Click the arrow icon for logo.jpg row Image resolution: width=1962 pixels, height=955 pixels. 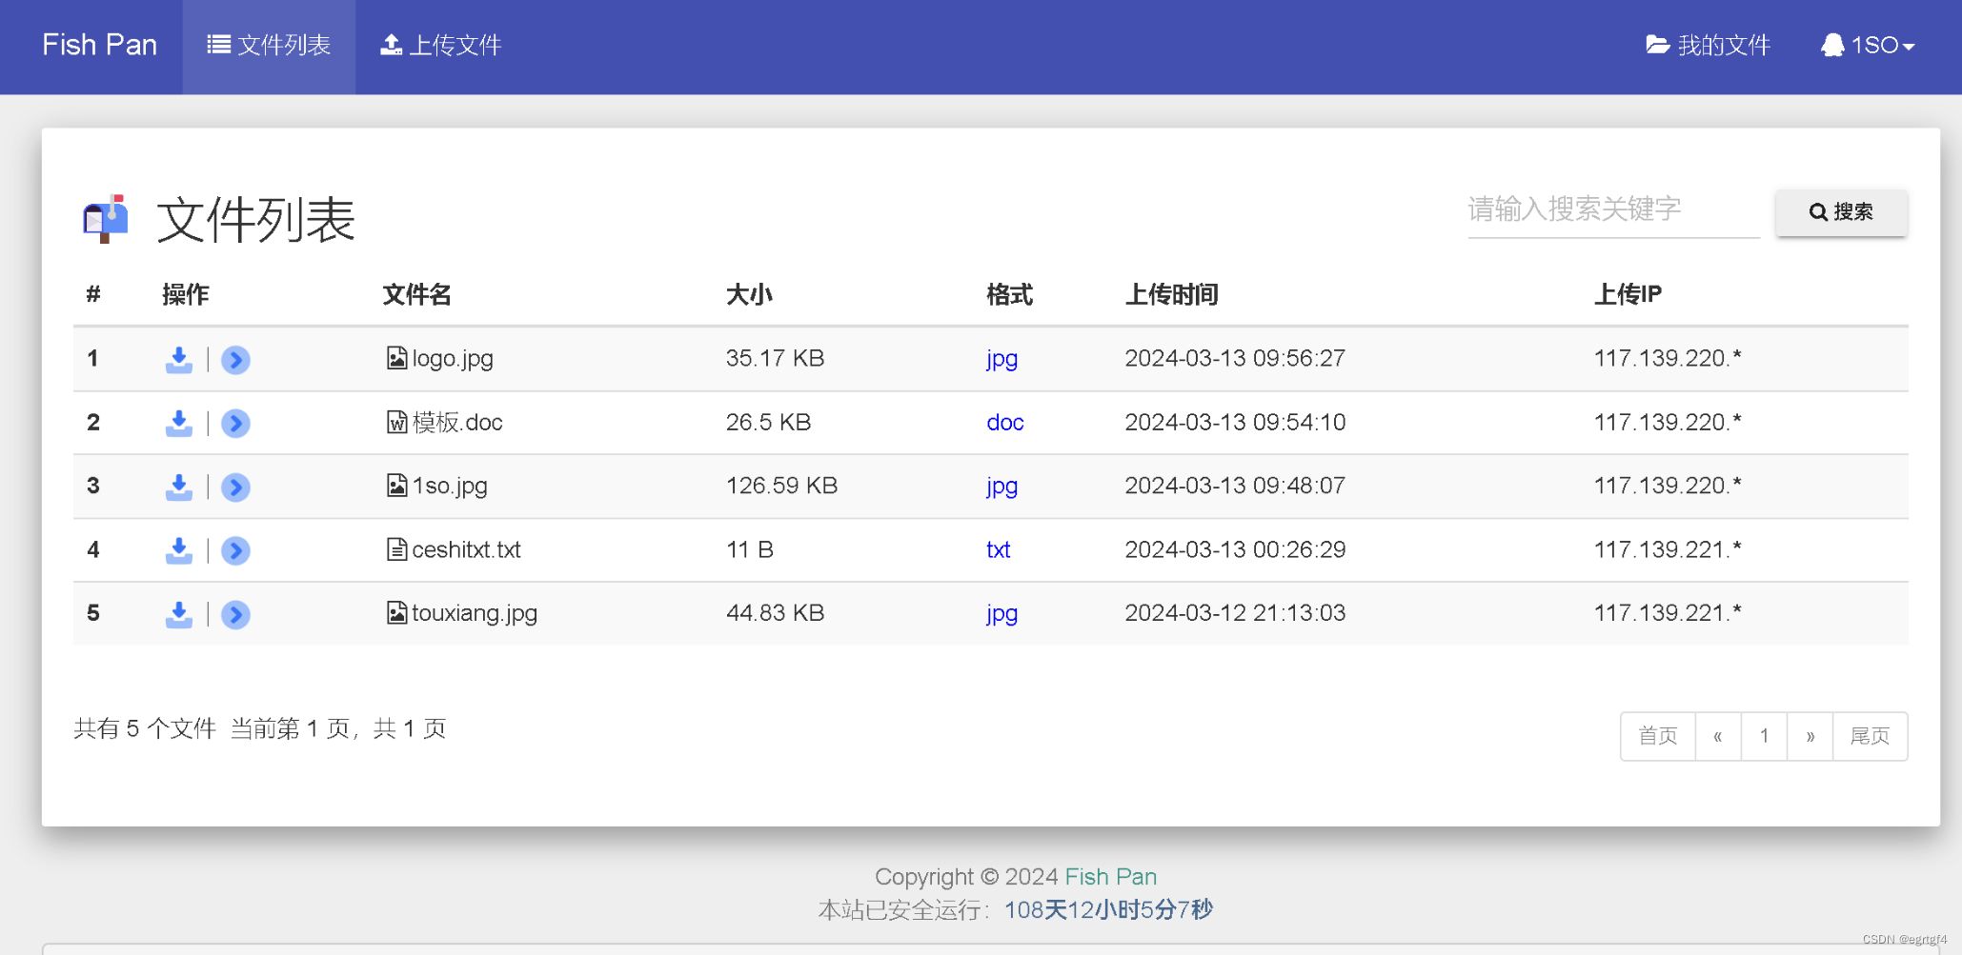pyautogui.click(x=235, y=359)
